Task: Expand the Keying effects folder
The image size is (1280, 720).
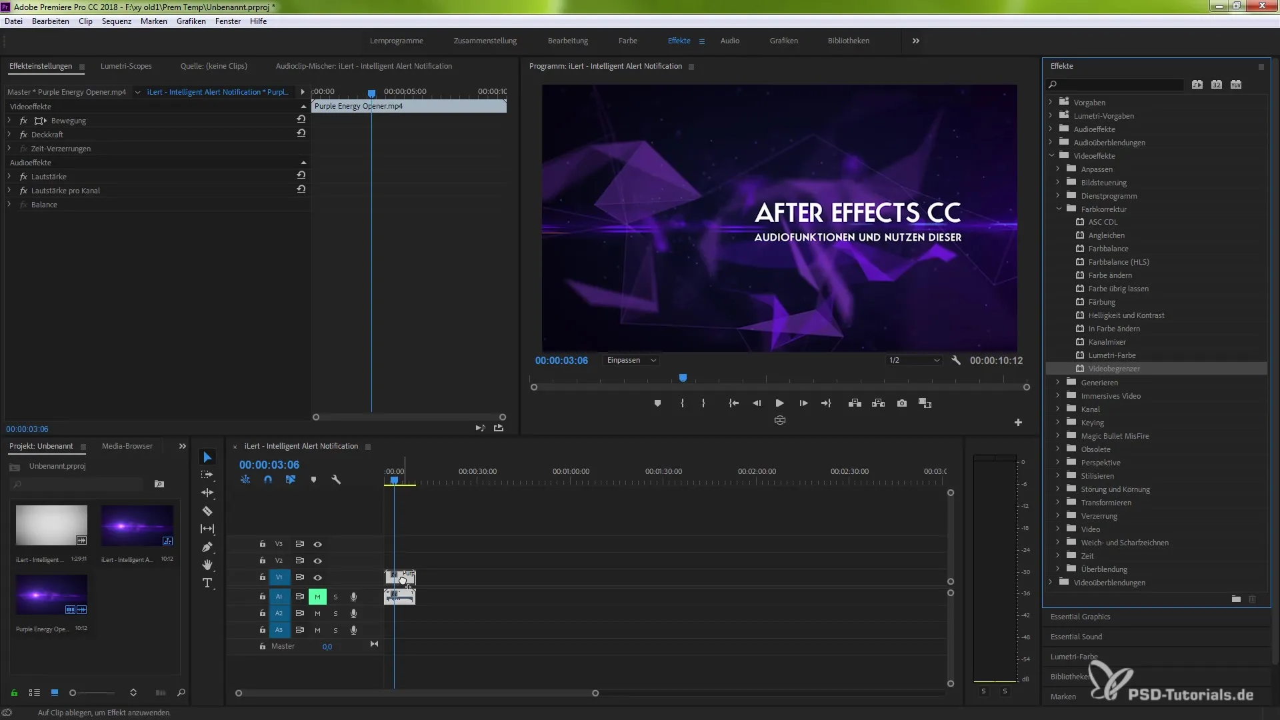Action: (x=1058, y=422)
